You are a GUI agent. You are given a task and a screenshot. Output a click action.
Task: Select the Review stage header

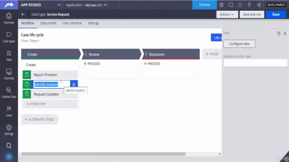(x=112, y=54)
